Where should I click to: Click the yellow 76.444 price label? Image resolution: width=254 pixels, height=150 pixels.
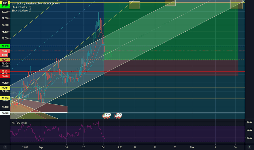tap(5, 60)
